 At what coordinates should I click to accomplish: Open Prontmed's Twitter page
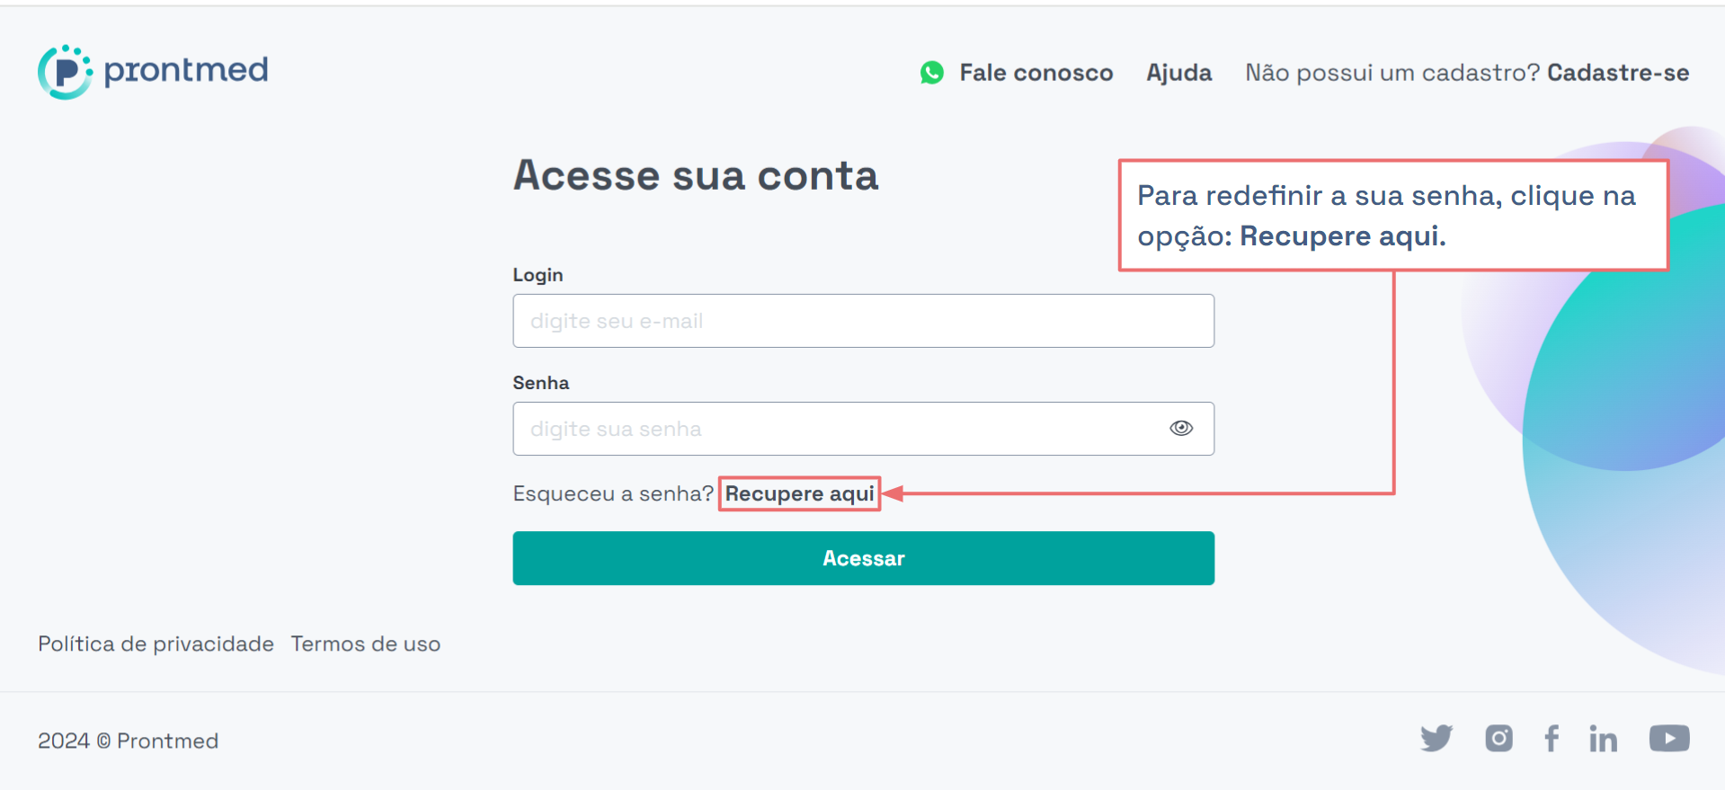(x=1436, y=739)
